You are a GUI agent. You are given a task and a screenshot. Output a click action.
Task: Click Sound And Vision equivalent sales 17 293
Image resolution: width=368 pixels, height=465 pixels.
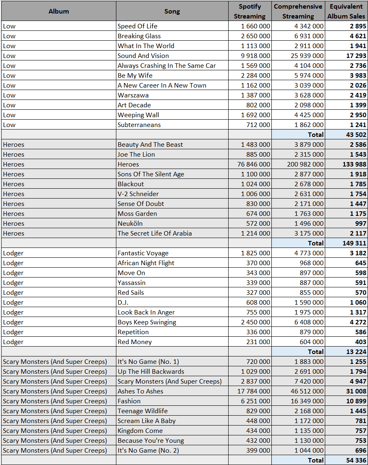(346, 56)
